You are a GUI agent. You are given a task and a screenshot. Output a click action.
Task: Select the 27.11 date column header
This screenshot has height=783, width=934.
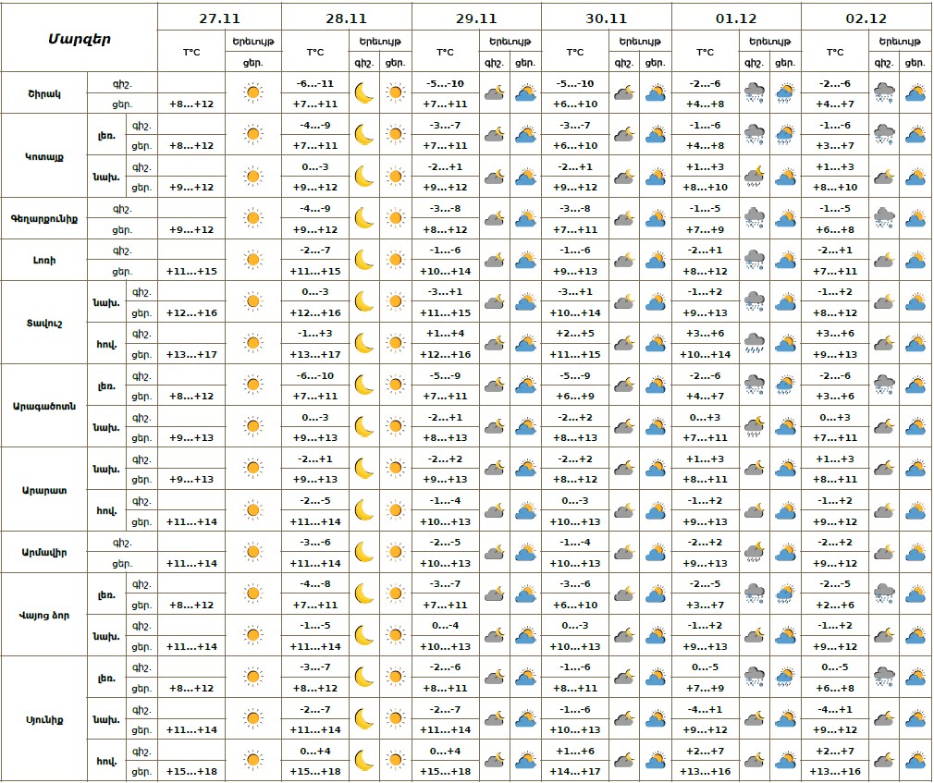point(218,18)
